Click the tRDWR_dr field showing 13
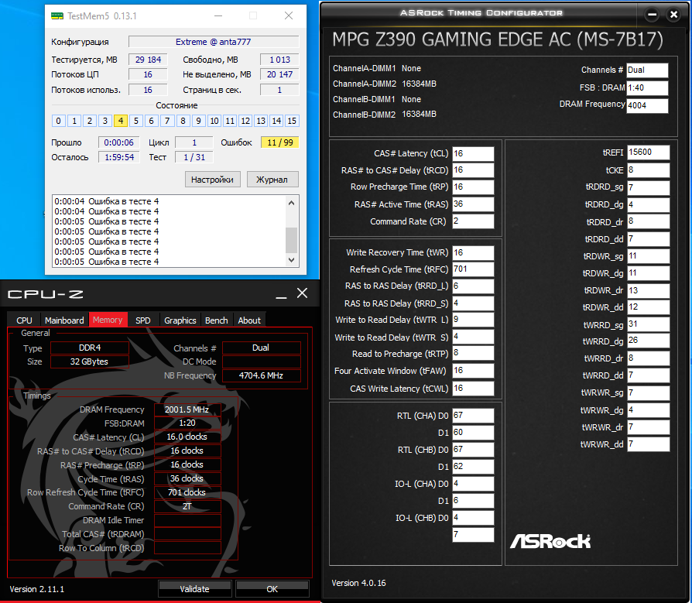This screenshot has height=603, width=692. pyautogui.click(x=649, y=290)
